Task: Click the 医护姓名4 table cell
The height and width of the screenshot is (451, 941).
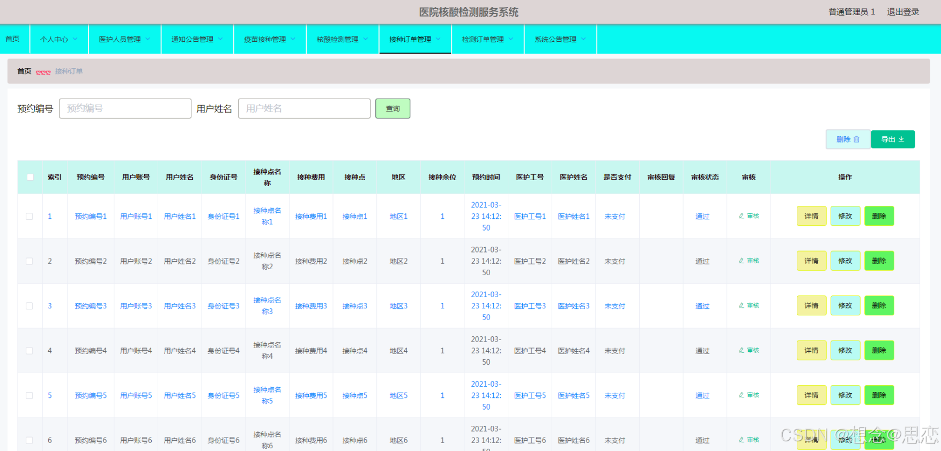Action: [x=574, y=351]
